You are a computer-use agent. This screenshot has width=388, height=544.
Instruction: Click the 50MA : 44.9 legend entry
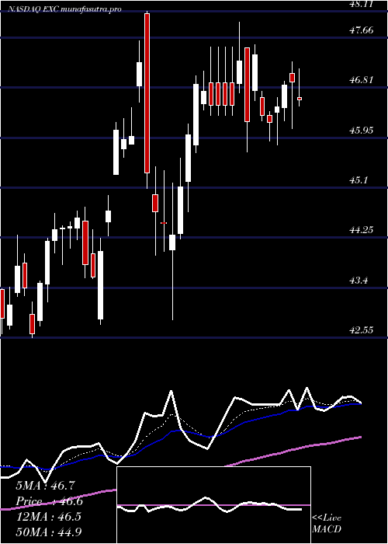tap(48, 532)
